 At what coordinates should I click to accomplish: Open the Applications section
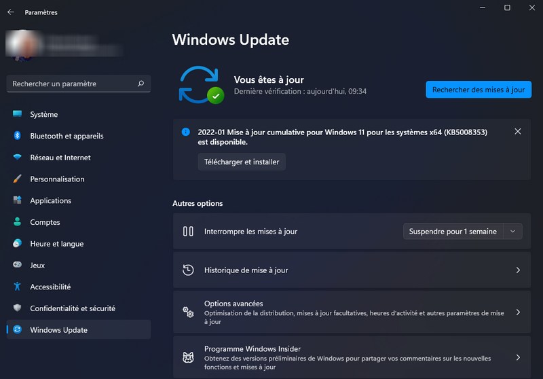pyautogui.click(x=79, y=200)
